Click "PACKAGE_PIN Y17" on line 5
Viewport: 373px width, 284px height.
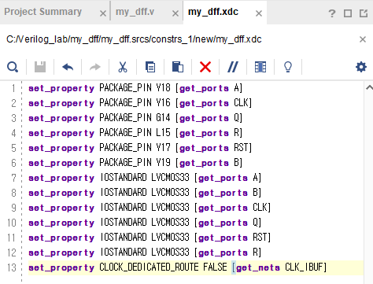[135, 148]
